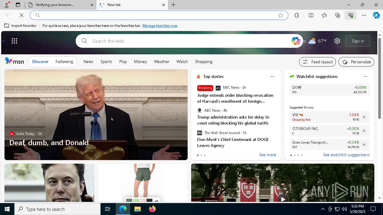This screenshot has height=215, width=383.
Task: Click the Search the web field
Action: [190, 41]
